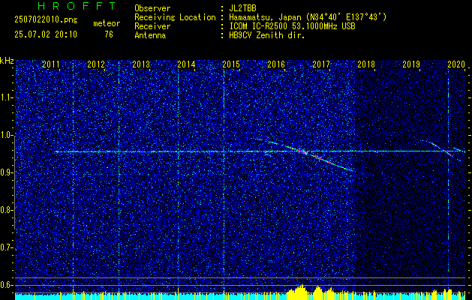Click the Antenna label
Image resolution: width=472 pixels, height=300 pixels.
(150, 35)
